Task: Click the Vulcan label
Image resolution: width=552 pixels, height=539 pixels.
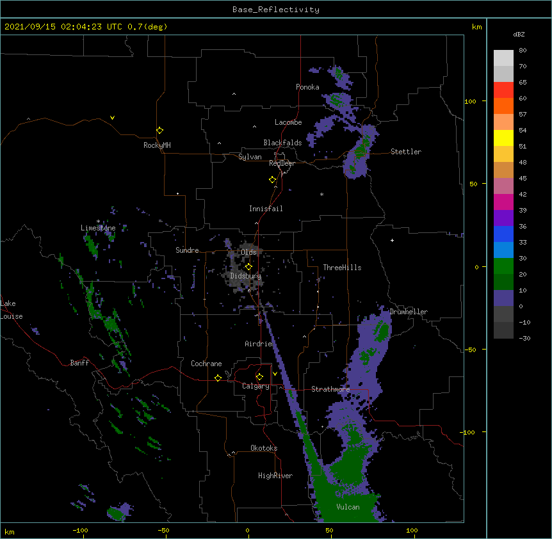Action: [348, 507]
